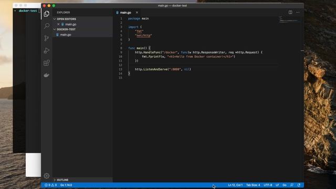Open the editor More Actions ellipsis

coord(298,13)
